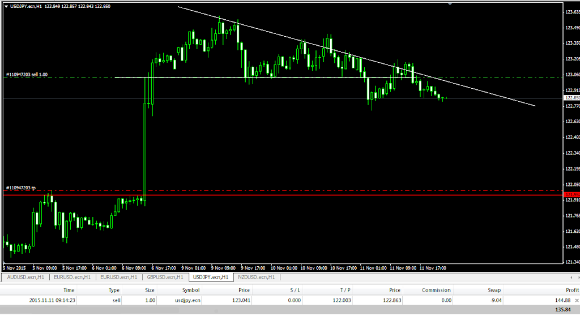This screenshot has width=580, height=316.
Task: Click the order open time 2015.11.11 09:14:23
Action: pyautogui.click(x=52, y=300)
